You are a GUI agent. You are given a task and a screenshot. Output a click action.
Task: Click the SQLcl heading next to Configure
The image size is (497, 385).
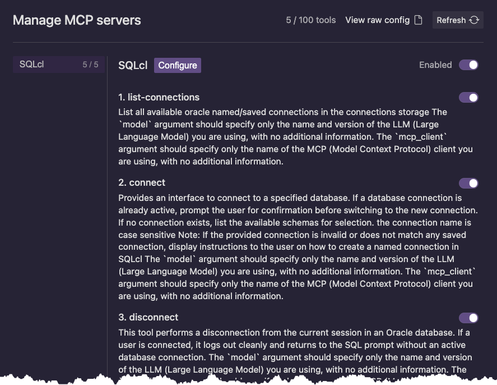point(133,65)
